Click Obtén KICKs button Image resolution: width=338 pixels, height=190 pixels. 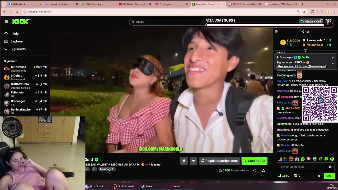pos(311,22)
